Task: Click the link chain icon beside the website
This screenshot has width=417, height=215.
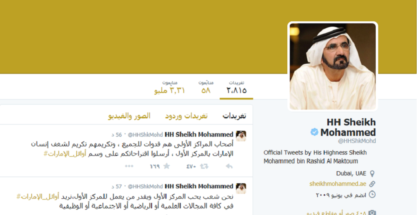Action: pos(372,184)
